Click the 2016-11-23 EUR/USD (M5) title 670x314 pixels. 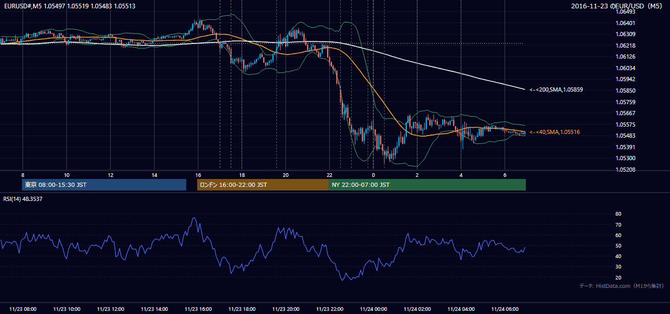(x=618, y=6)
